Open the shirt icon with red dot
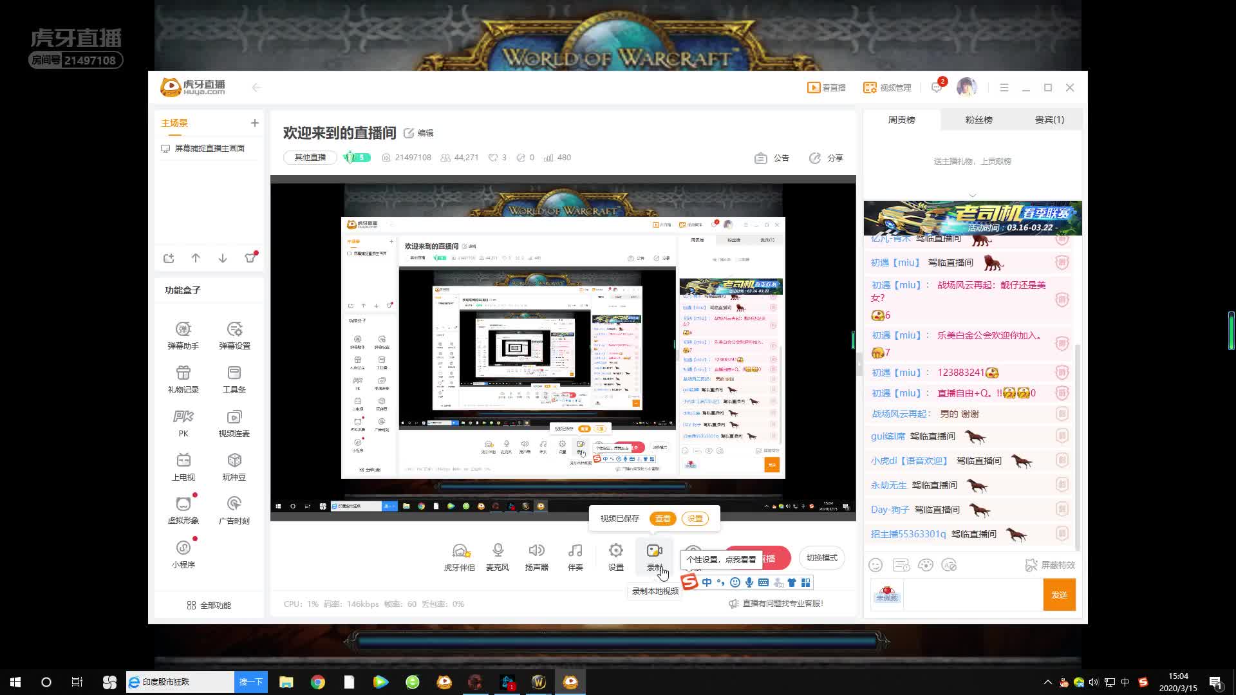This screenshot has width=1236, height=695. [x=250, y=257]
